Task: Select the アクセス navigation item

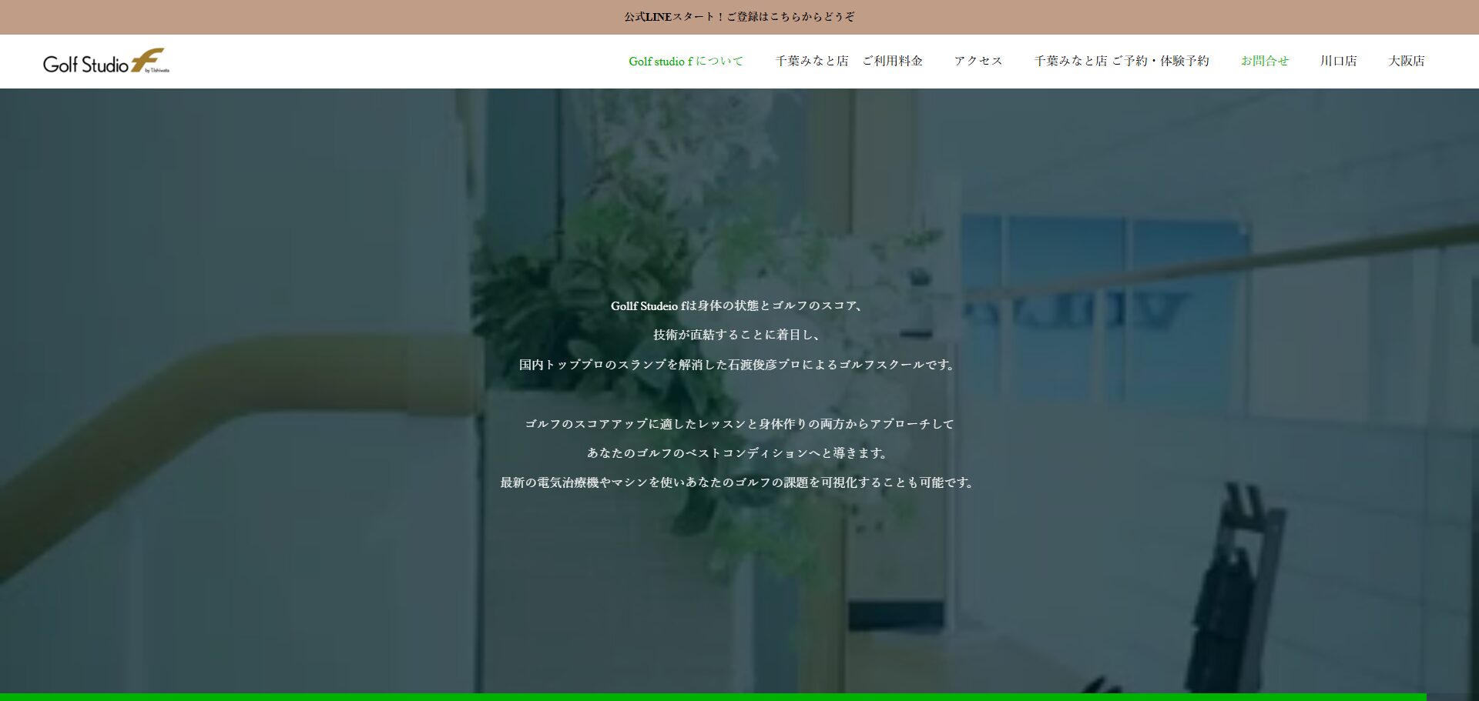Action: tap(978, 62)
